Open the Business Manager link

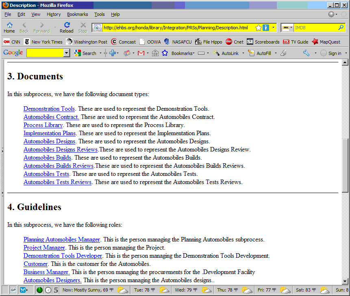[x=47, y=272]
